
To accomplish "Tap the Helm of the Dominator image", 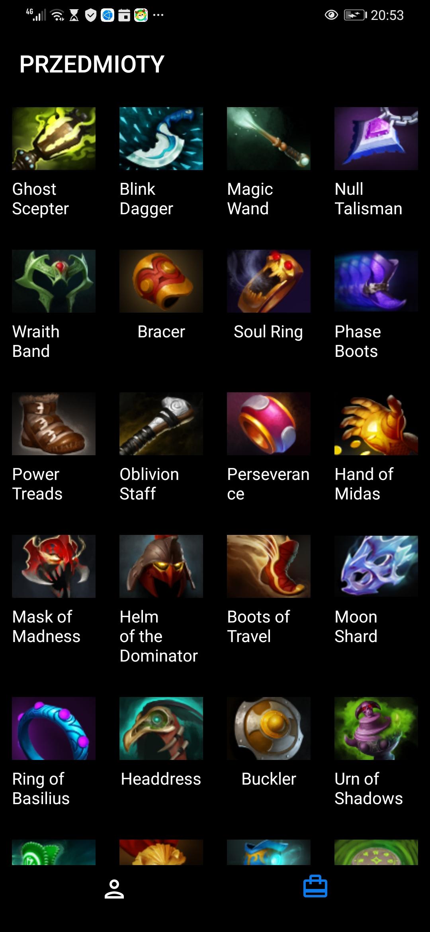I will click(161, 566).
